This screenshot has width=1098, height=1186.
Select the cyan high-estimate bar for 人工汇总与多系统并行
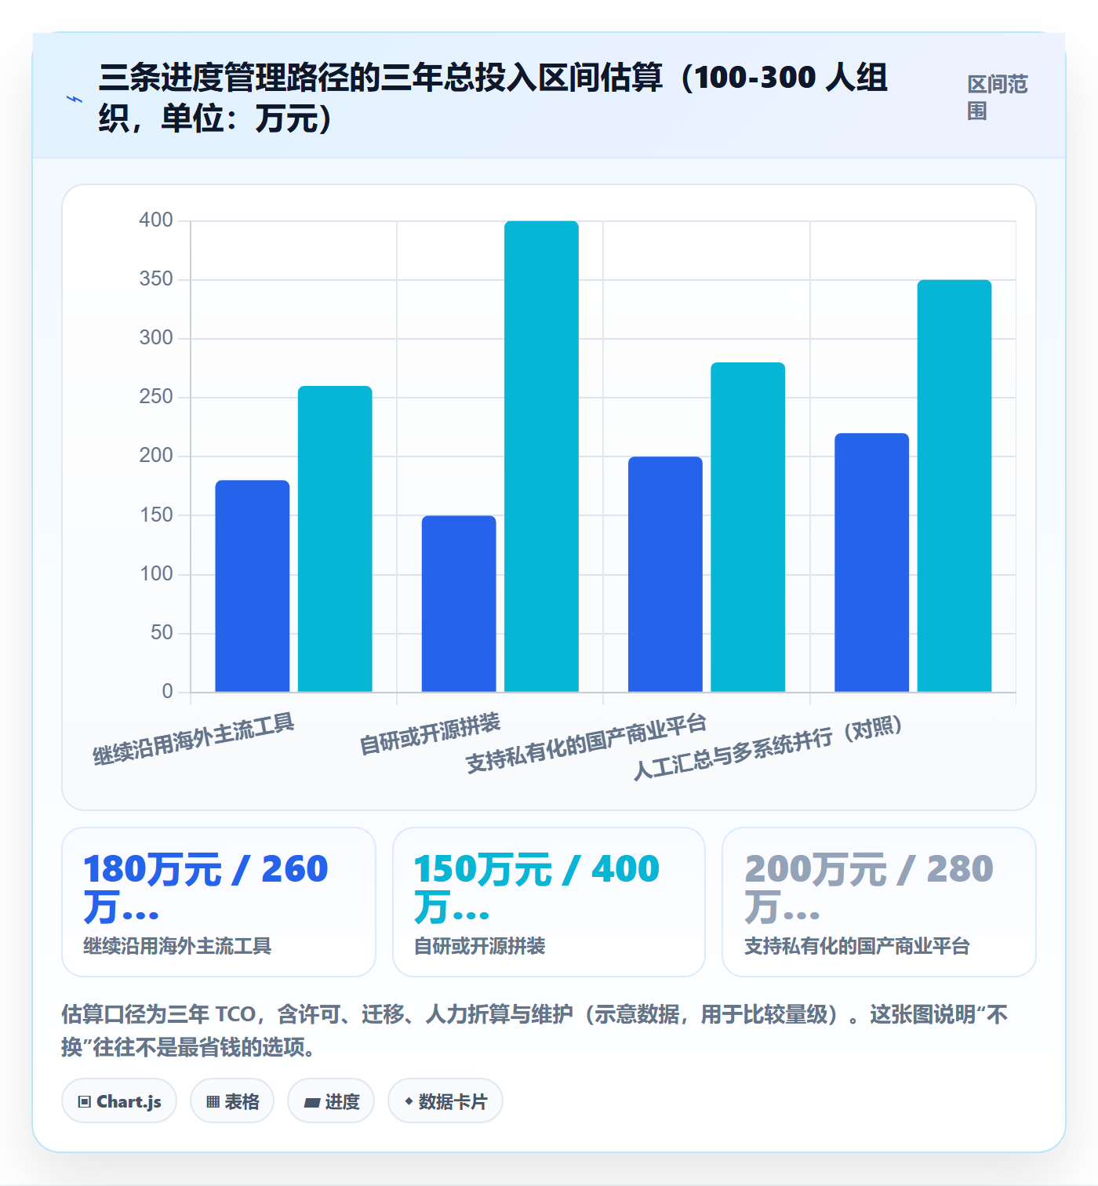[954, 486]
